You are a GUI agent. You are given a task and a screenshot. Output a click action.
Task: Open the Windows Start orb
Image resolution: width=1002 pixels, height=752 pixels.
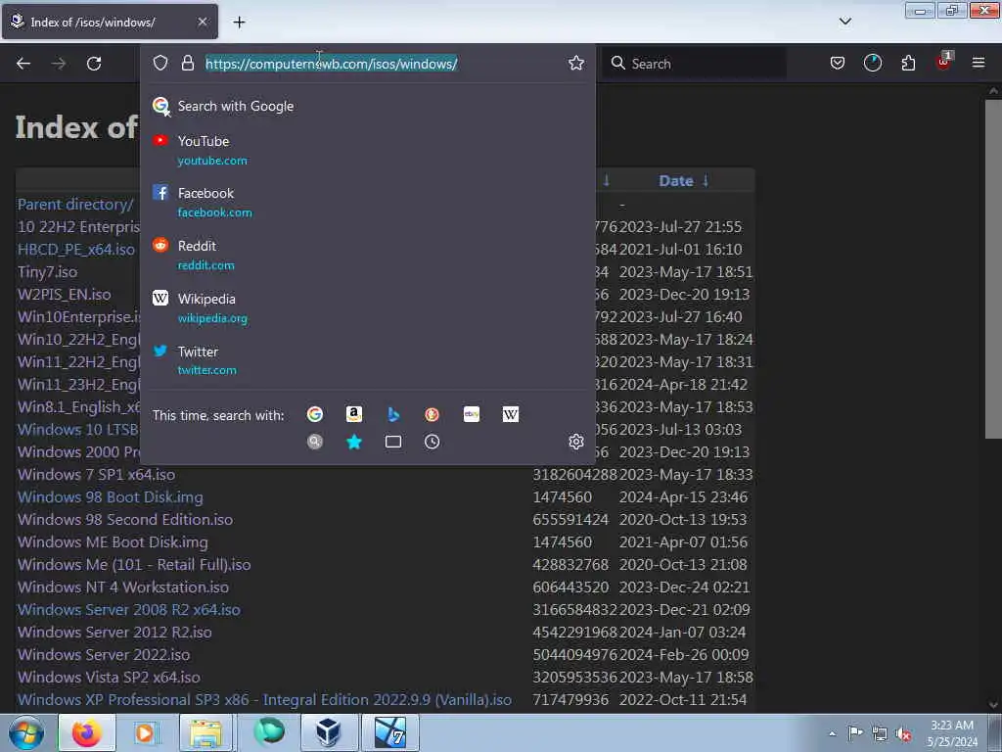pyautogui.click(x=25, y=732)
